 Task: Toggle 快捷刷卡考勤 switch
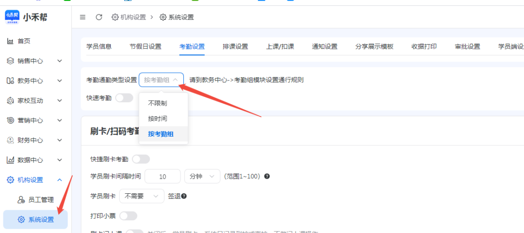point(141,159)
